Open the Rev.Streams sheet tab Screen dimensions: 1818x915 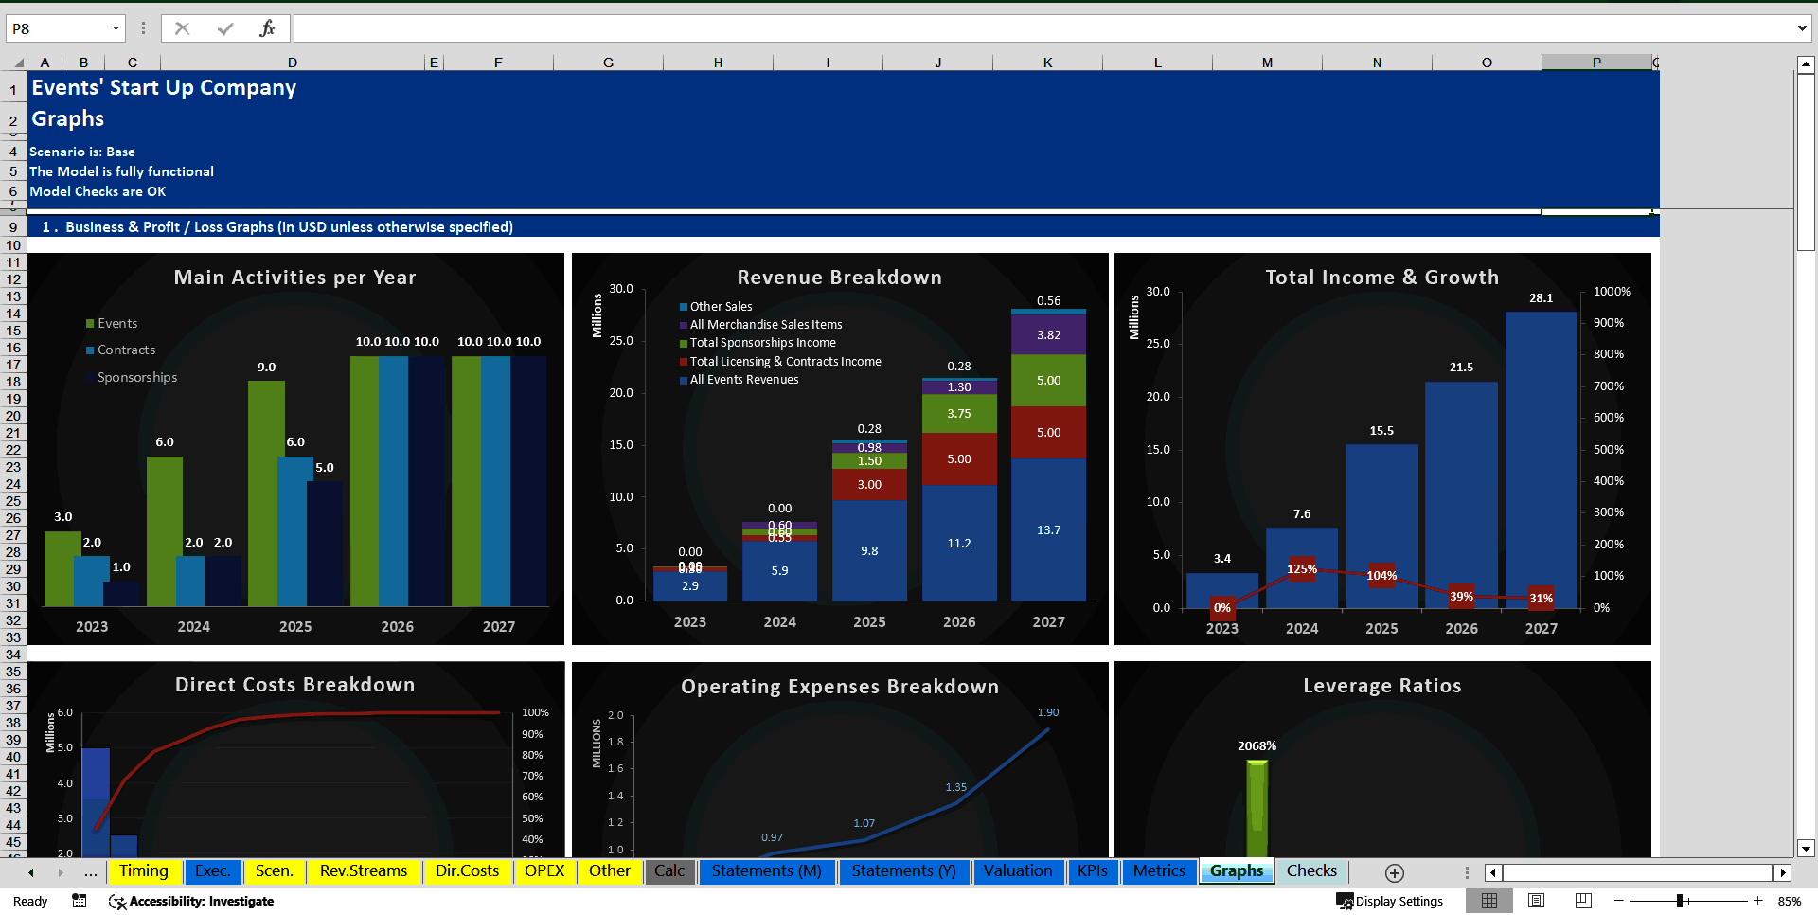click(x=364, y=871)
